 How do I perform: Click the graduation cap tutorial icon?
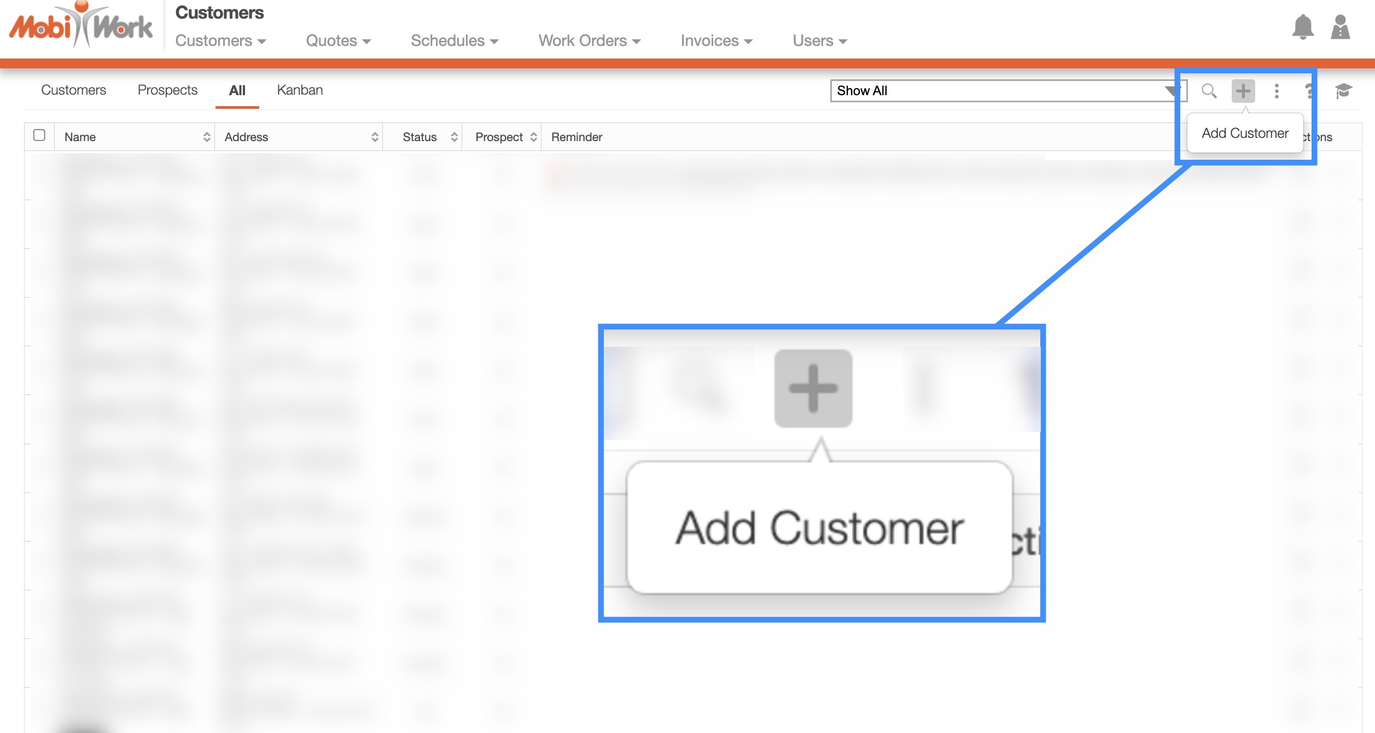(x=1343, y=91)
